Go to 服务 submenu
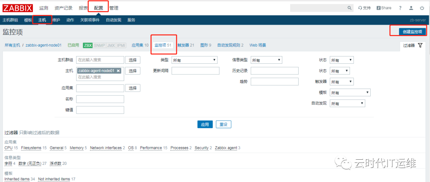This screenshot has height=182, width=430. coord(131,20)
